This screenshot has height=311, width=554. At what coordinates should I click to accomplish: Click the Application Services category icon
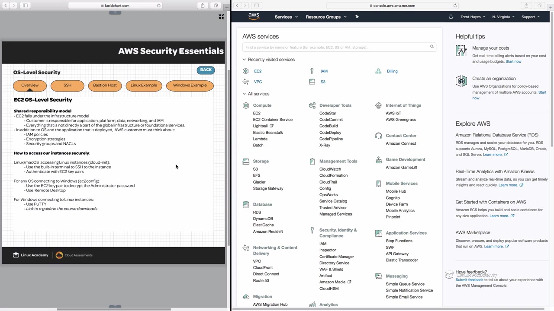[379, 233]
